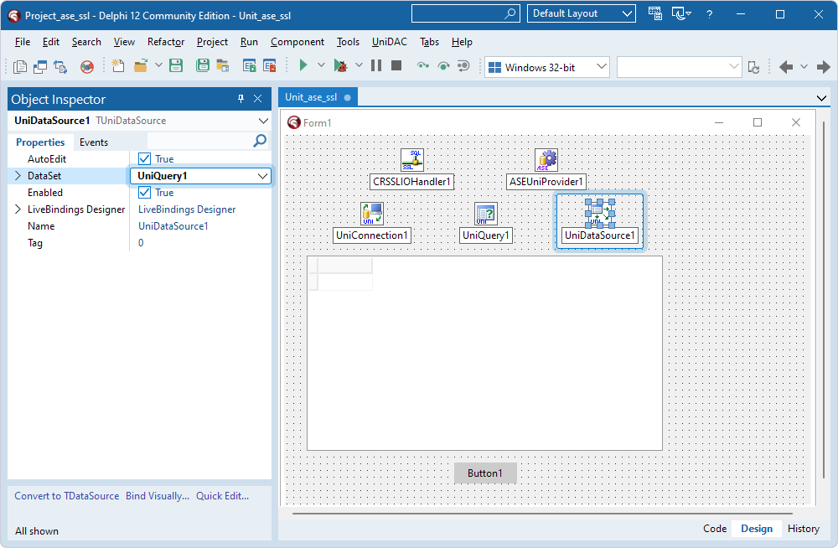Pin the Object Inspector panel
838x548 pixels.
[x=242, y=98]
